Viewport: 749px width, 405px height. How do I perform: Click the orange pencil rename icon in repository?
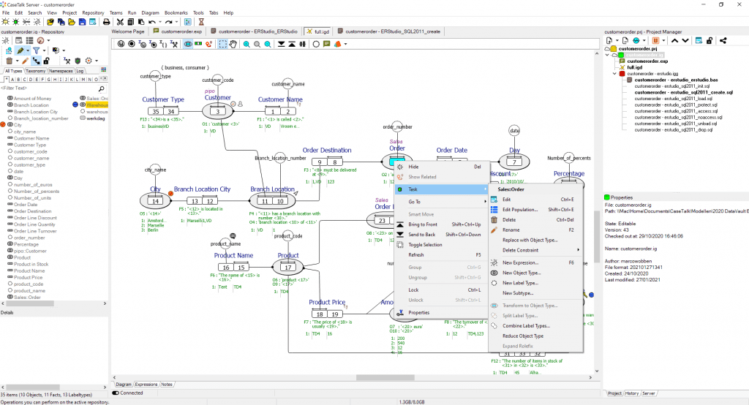[x=26, y=61]
